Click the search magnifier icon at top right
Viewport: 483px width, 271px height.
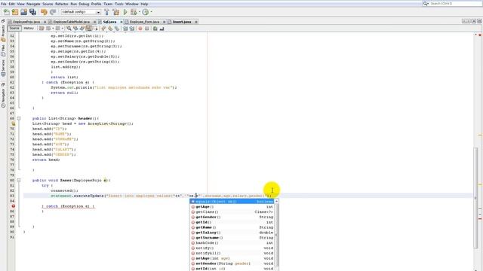click(426, 3)
